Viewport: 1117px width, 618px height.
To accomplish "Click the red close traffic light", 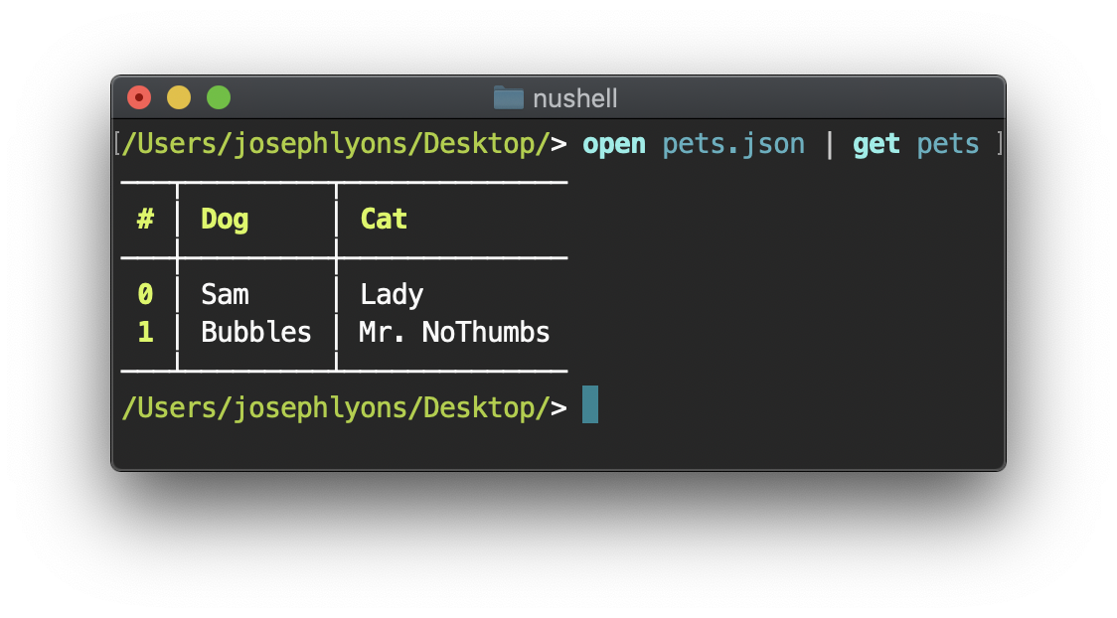I will [x=138, y=97].
